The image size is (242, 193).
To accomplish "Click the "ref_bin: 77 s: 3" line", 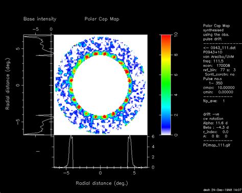I will [x=220, y=70].
